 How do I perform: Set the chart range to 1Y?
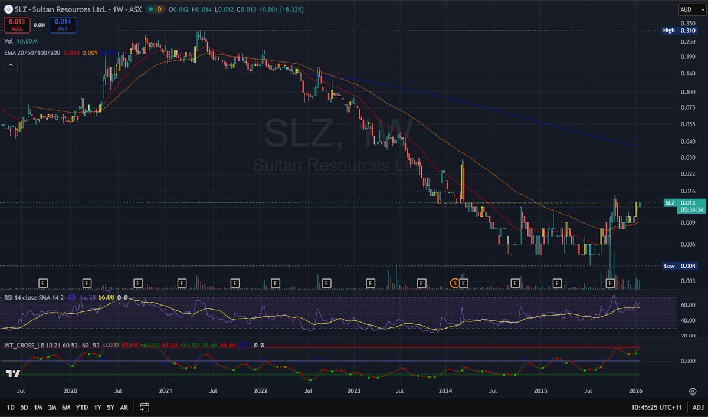click(97, 407)
